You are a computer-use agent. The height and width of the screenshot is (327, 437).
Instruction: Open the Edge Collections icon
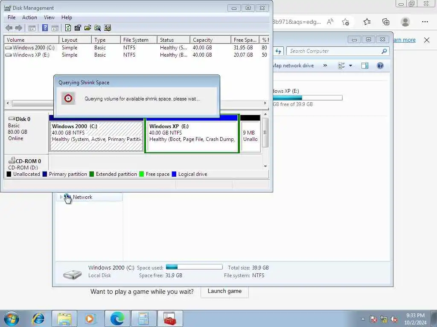tap(386, 22)
